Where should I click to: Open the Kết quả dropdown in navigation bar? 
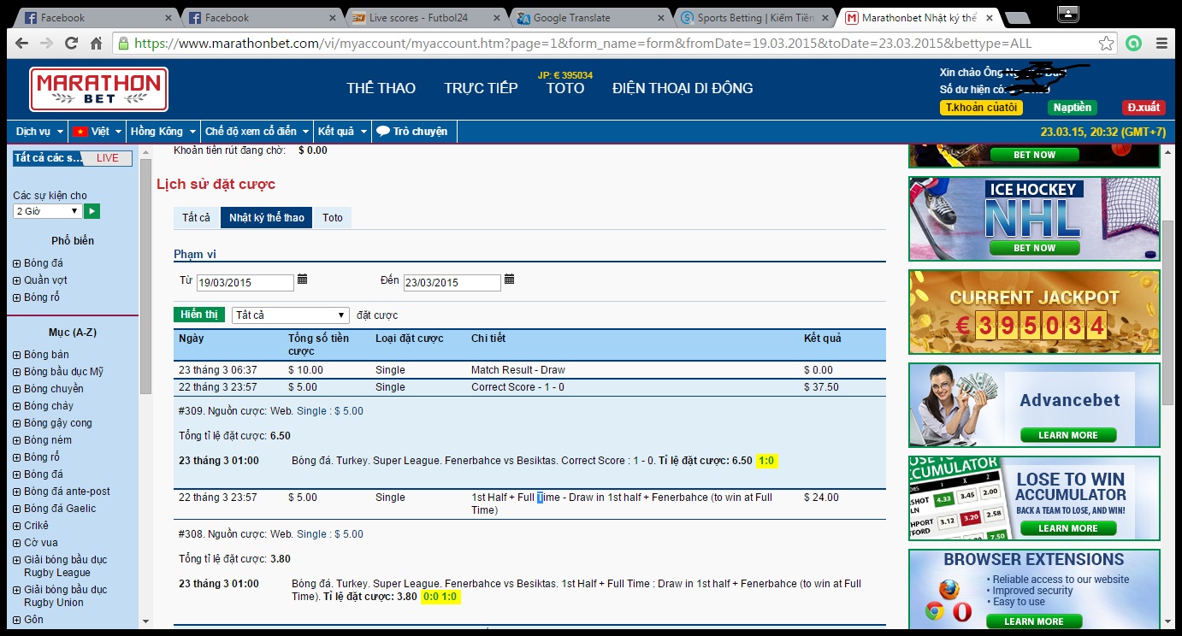(x=342, y=132)
